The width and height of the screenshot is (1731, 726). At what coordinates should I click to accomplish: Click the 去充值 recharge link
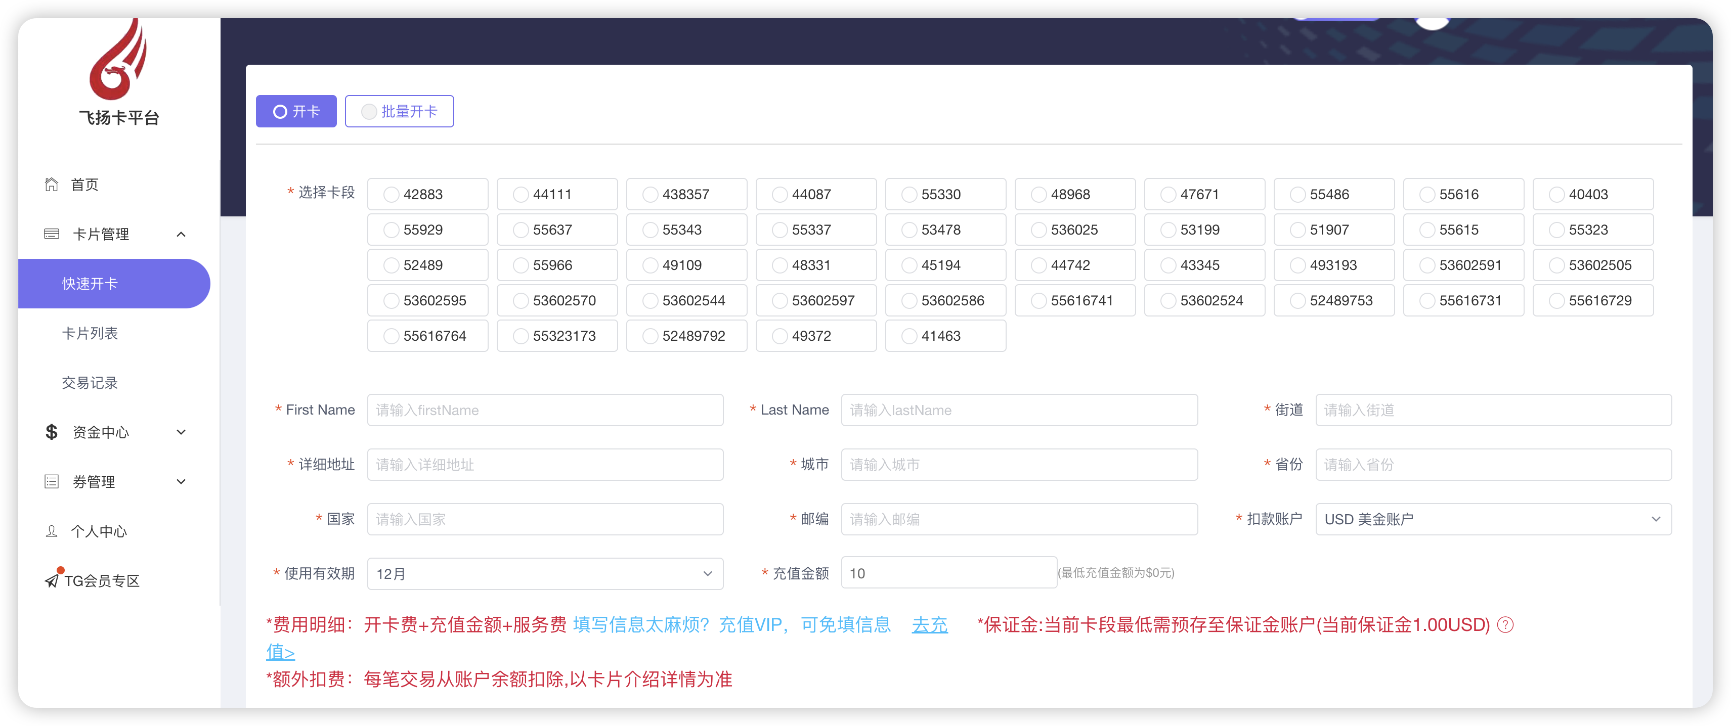(x=930, y=625)
